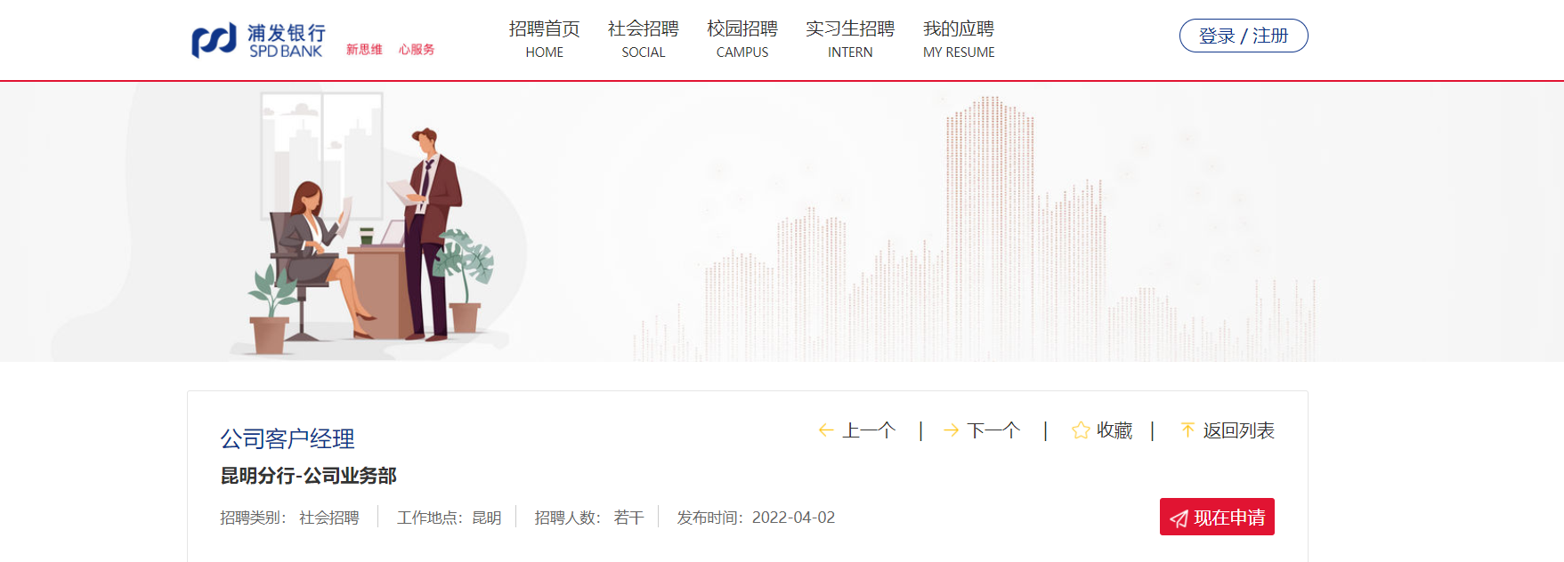
Task: Click the right arrow icon for next job
Action: coord(951,430)
